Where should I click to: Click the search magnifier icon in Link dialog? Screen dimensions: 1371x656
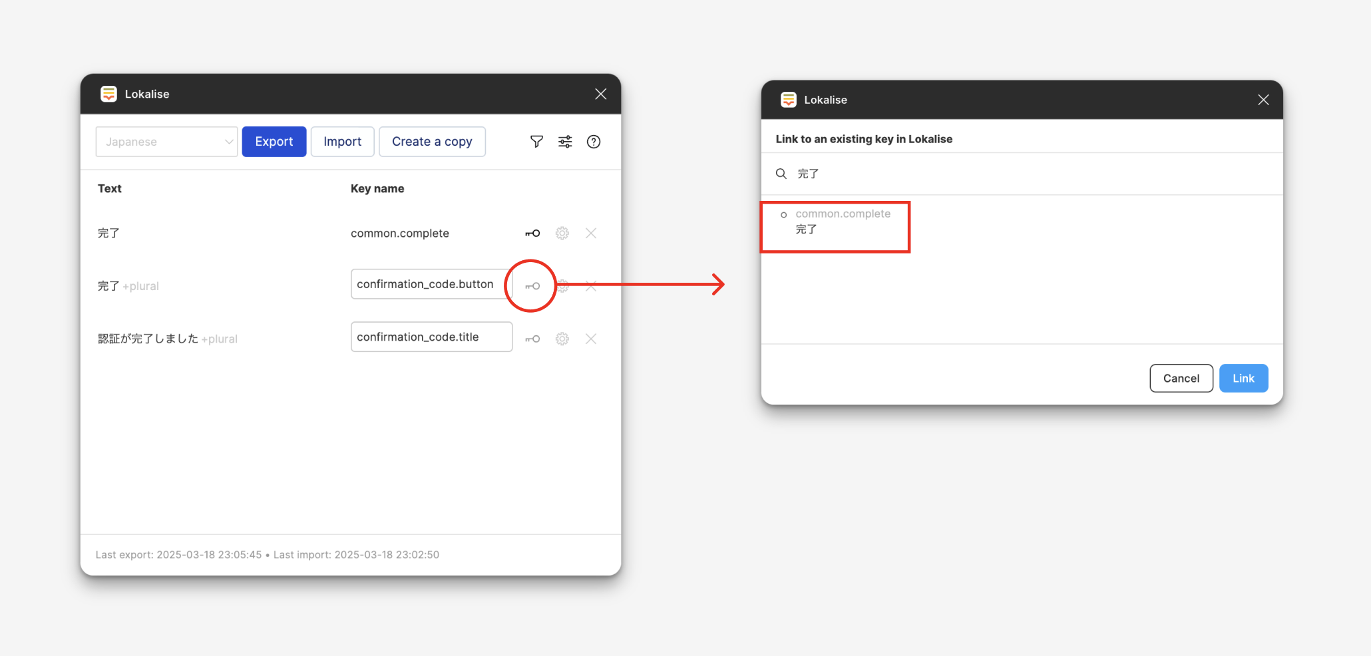781,174
